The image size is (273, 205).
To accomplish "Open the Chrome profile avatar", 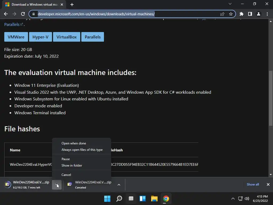I will pos(259,14).
